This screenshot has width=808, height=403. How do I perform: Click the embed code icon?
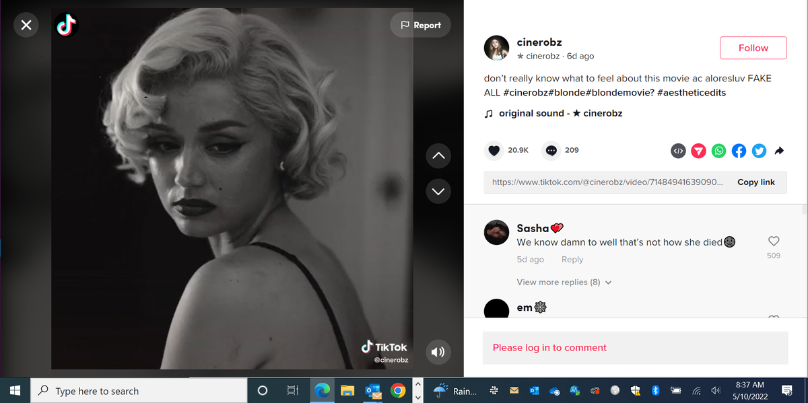tap(678, 151)
